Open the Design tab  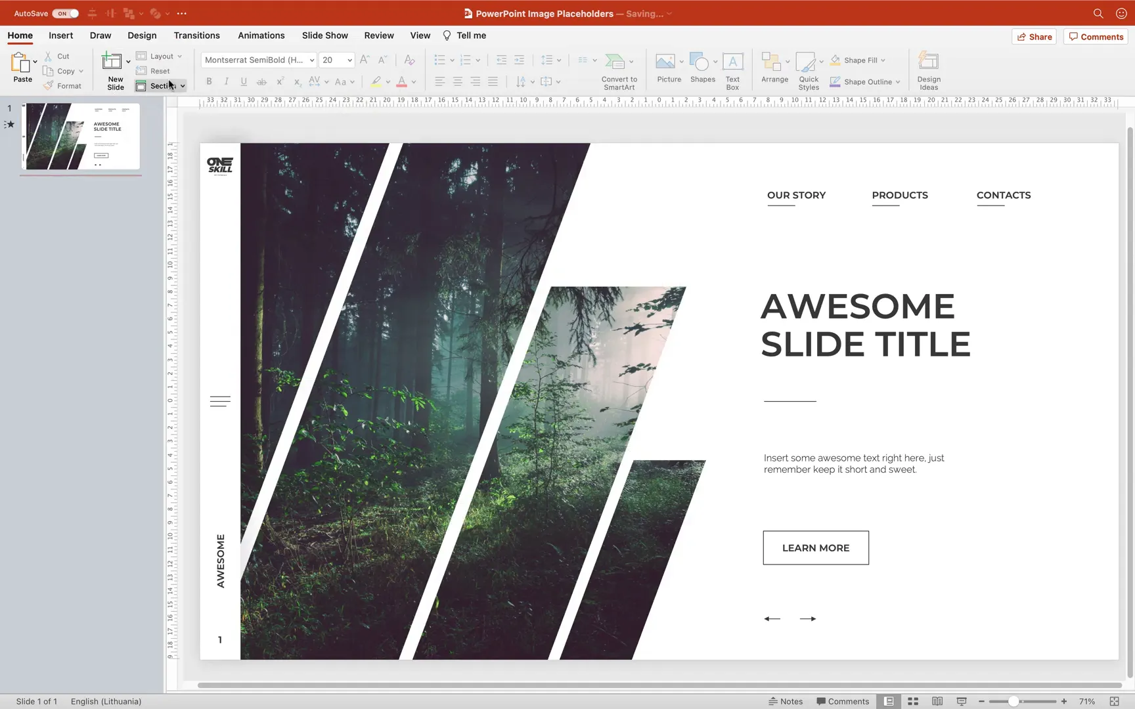(142, 35)
